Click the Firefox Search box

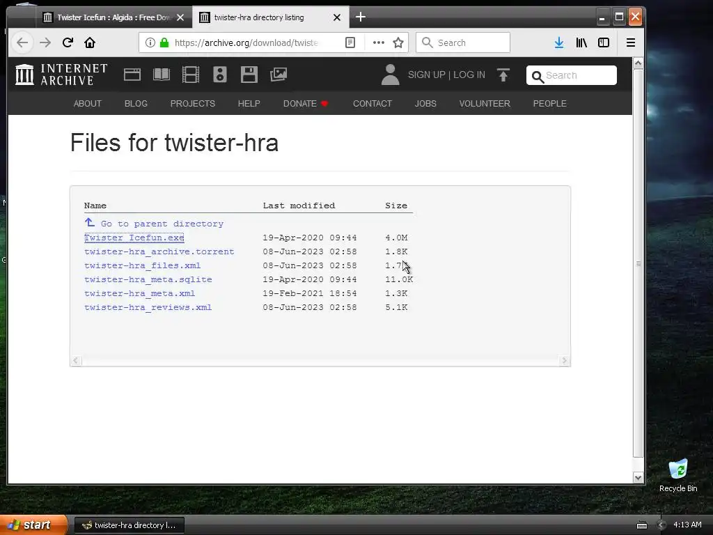point(463,42)
